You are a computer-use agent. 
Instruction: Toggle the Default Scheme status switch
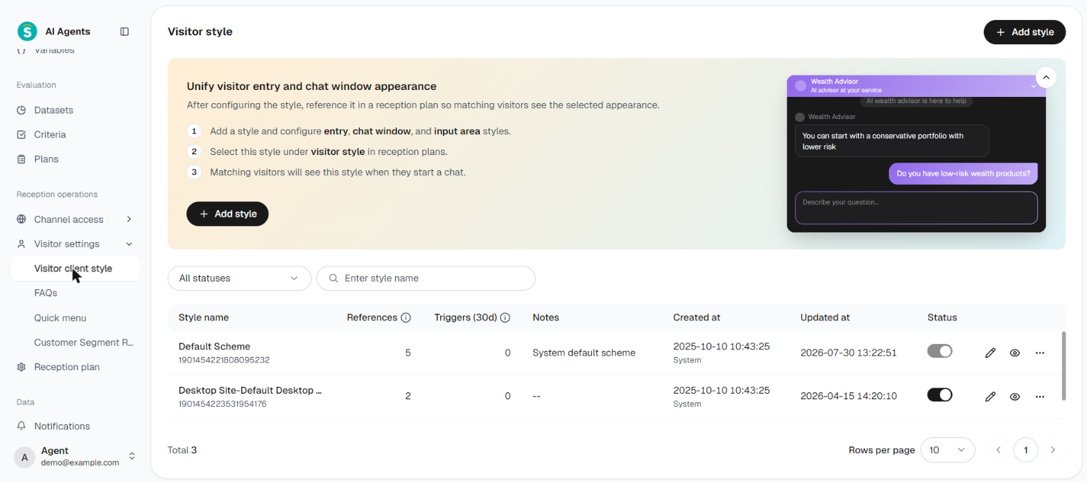tap(940, 352)
